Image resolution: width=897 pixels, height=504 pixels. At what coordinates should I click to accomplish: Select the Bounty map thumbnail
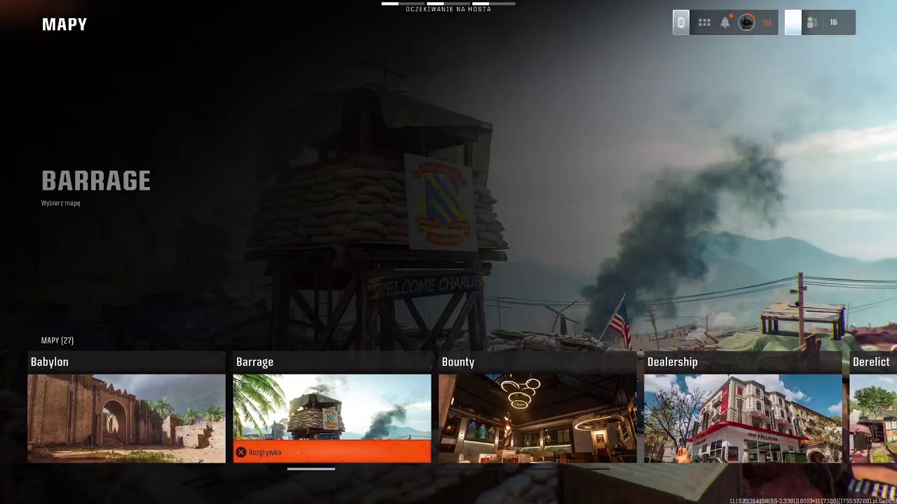[537, 419]
